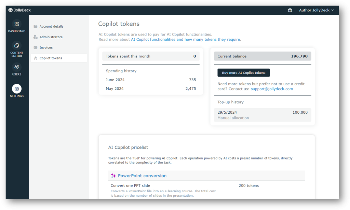Select the Settings gear icon
The width and height of the screenshot is (350, 210).
click(17, 89)
